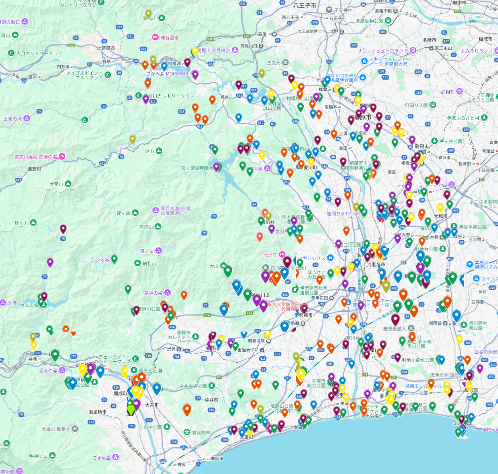Click the 陣谷温泉 pink hot spring icon
The width and height of the screenshot is (498, 474).
coord(155,37)
